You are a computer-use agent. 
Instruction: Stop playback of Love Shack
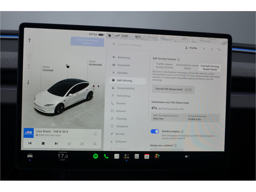coord(43,143)
